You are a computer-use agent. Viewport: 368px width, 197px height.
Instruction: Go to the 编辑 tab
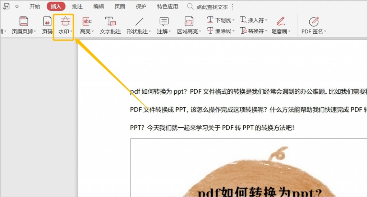pyautogui.click(x=98, y=6)
